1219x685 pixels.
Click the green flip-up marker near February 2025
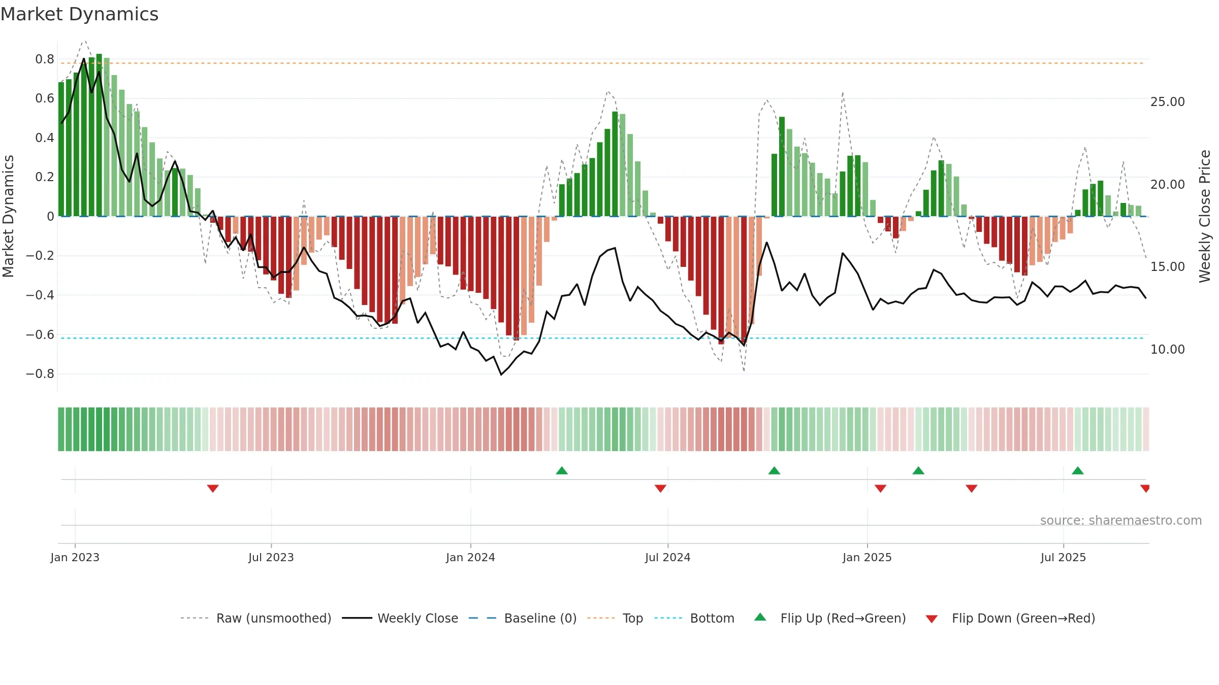point(918,470)
